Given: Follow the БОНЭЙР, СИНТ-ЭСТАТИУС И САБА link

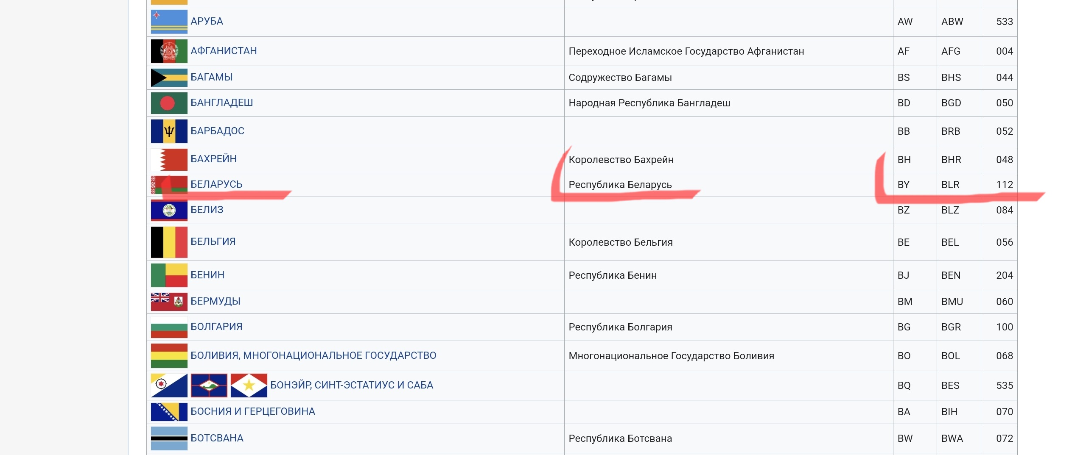Looking at the screenshot, I should (x=351, y=385).
